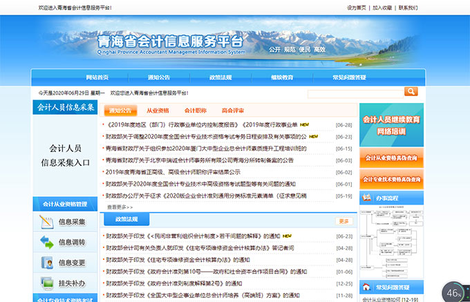The height and width of the screenshot is (302, 470).
Task: Click the 设为首页 link at top
Action: pyautogui.click(x=357, y=8)
